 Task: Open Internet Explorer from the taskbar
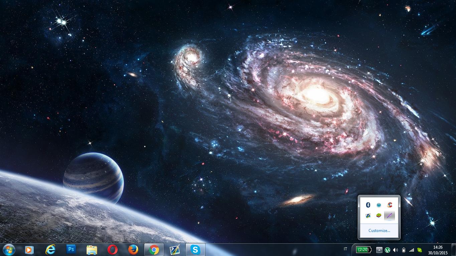pos(50,250)
